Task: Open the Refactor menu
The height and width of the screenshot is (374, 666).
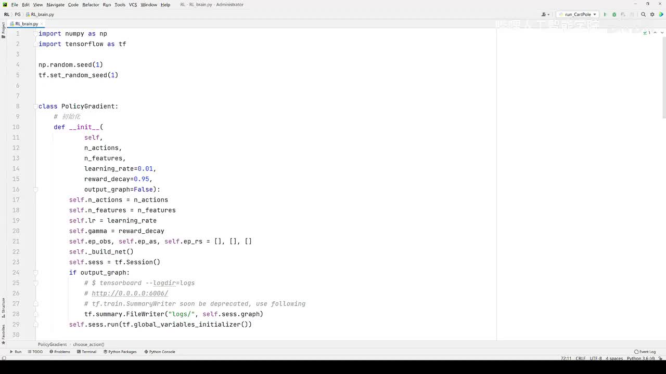Action: [x=91, y=5]
